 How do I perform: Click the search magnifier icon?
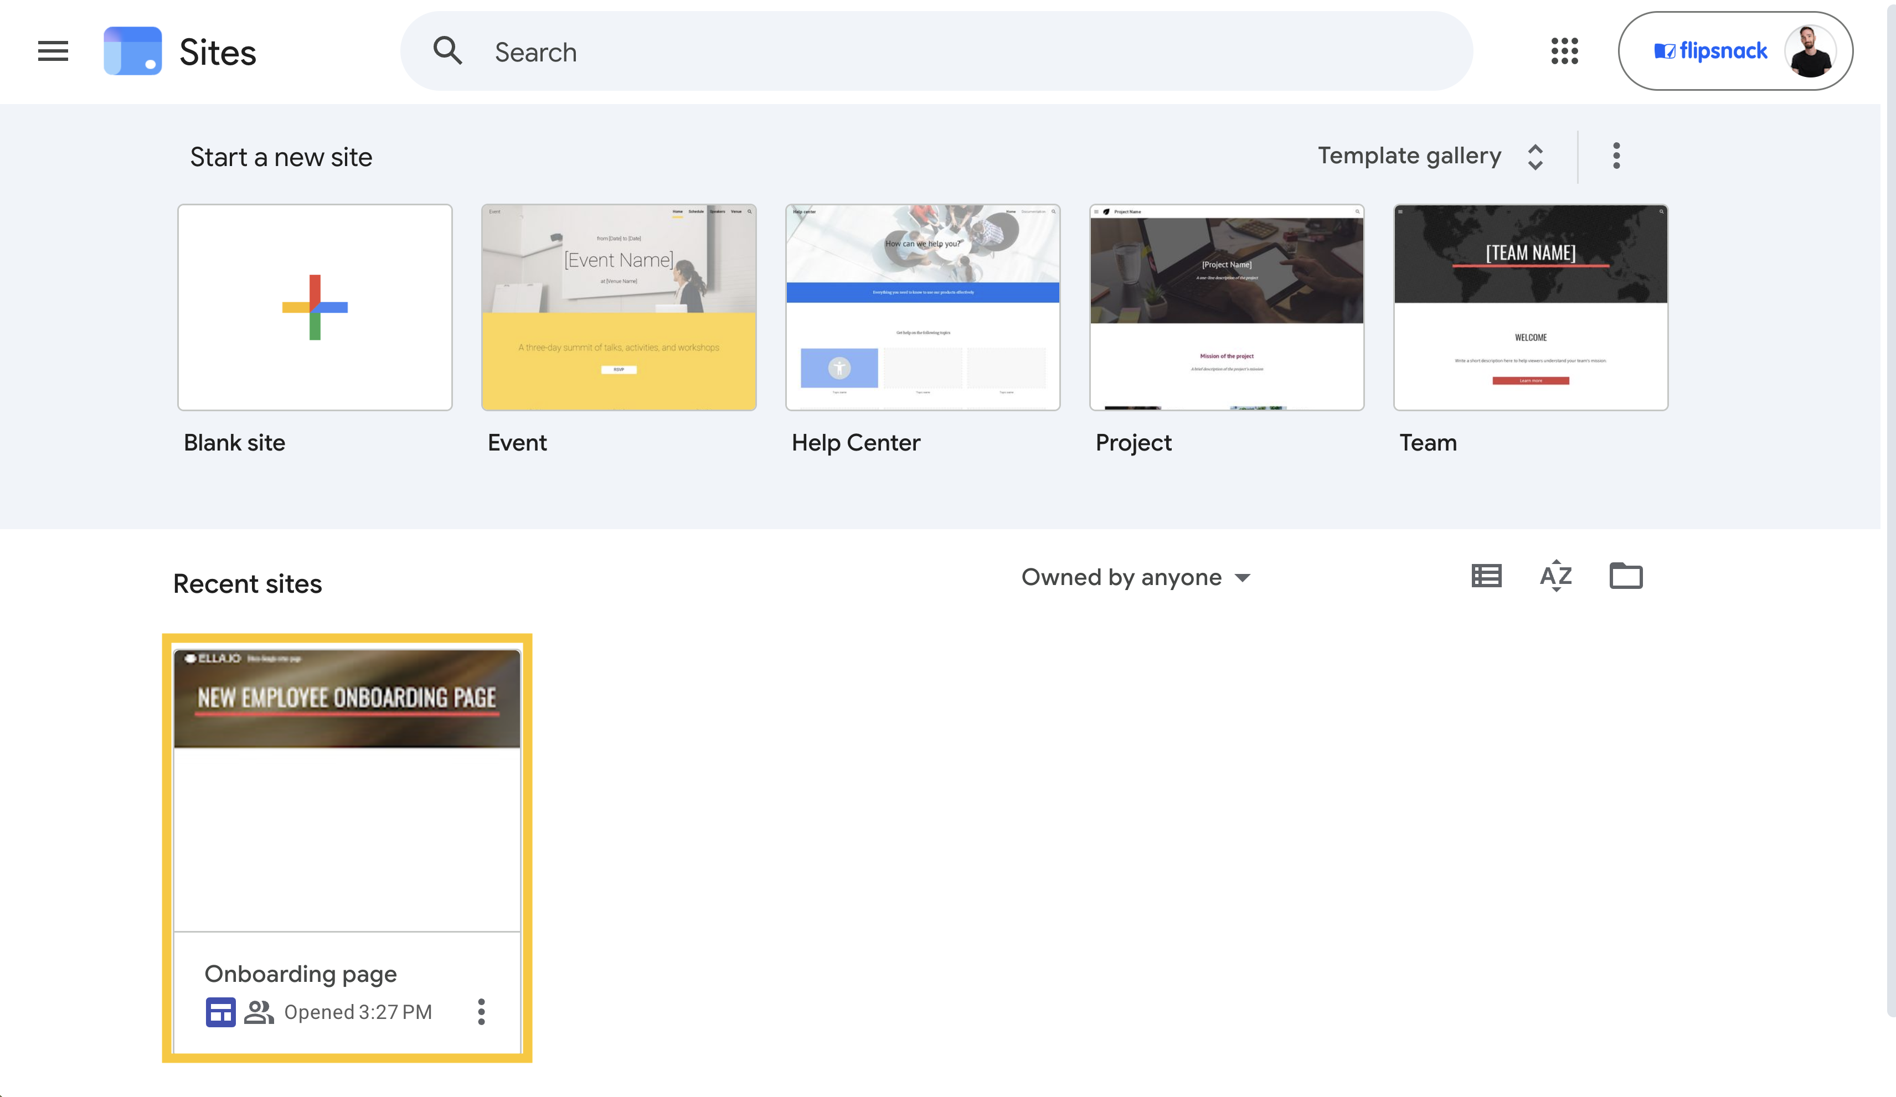pyautogui.click(x=447, y=51)
